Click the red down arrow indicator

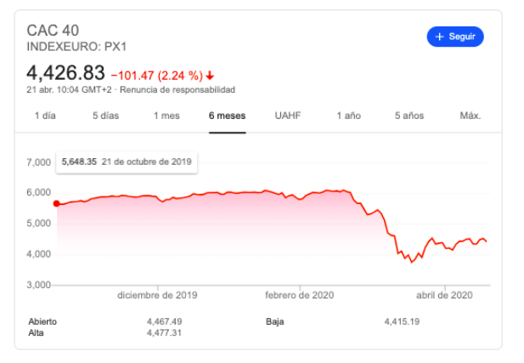[210, 76]
